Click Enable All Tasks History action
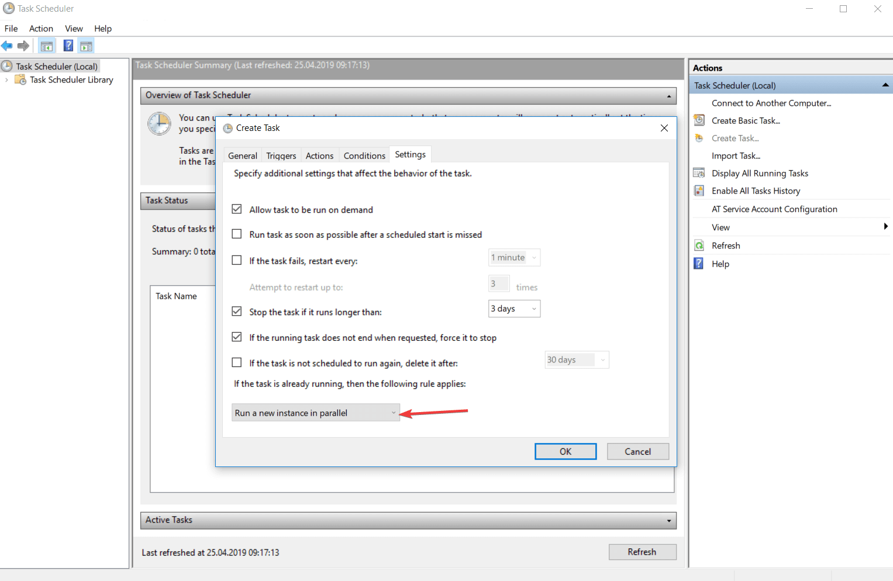Image resolution: width=893 pixels, height=581 pixels. pyautogui.click(x=756, y=191)
